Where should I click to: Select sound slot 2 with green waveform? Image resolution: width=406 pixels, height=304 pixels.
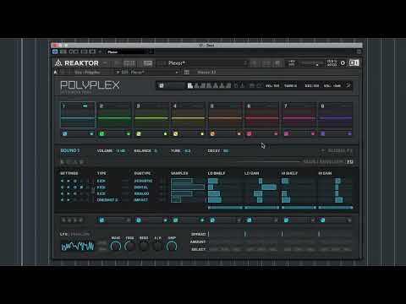[x=114, y=115]
